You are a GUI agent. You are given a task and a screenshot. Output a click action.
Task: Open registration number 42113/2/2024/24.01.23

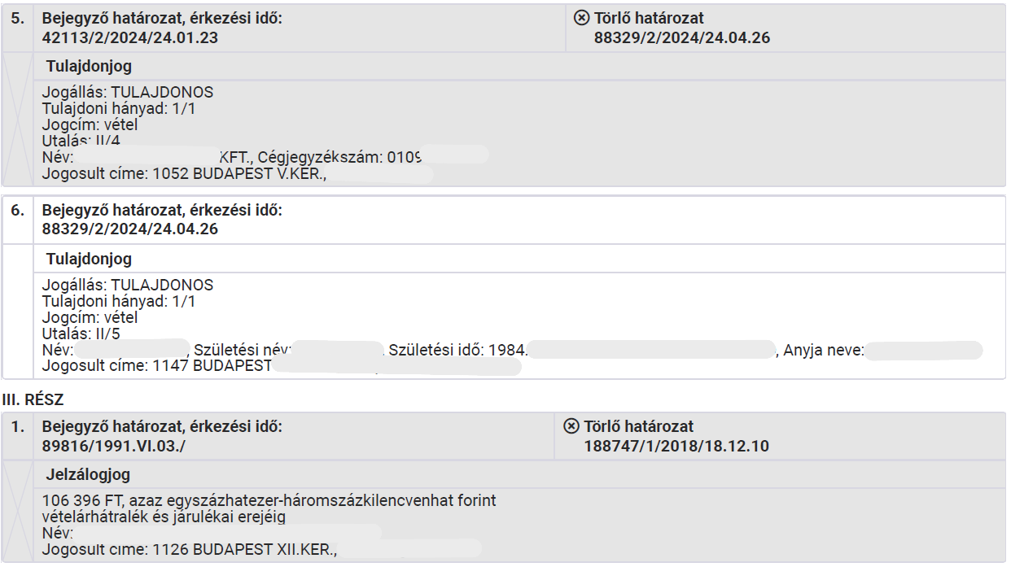pos(130,37)
